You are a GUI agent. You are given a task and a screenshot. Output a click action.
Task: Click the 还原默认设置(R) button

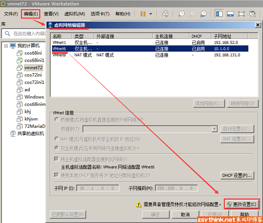[68, 215]
